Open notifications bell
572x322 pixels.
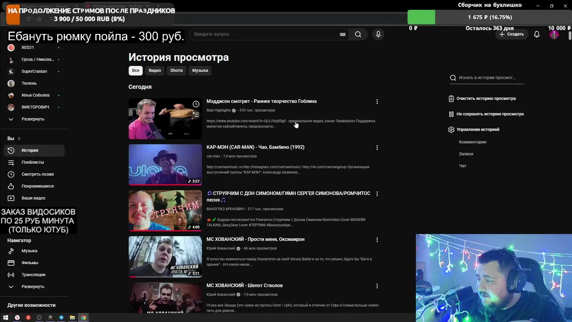(x=537, y=34)
